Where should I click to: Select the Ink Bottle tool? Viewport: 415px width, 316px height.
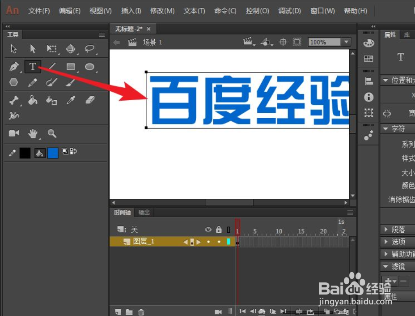51,100
